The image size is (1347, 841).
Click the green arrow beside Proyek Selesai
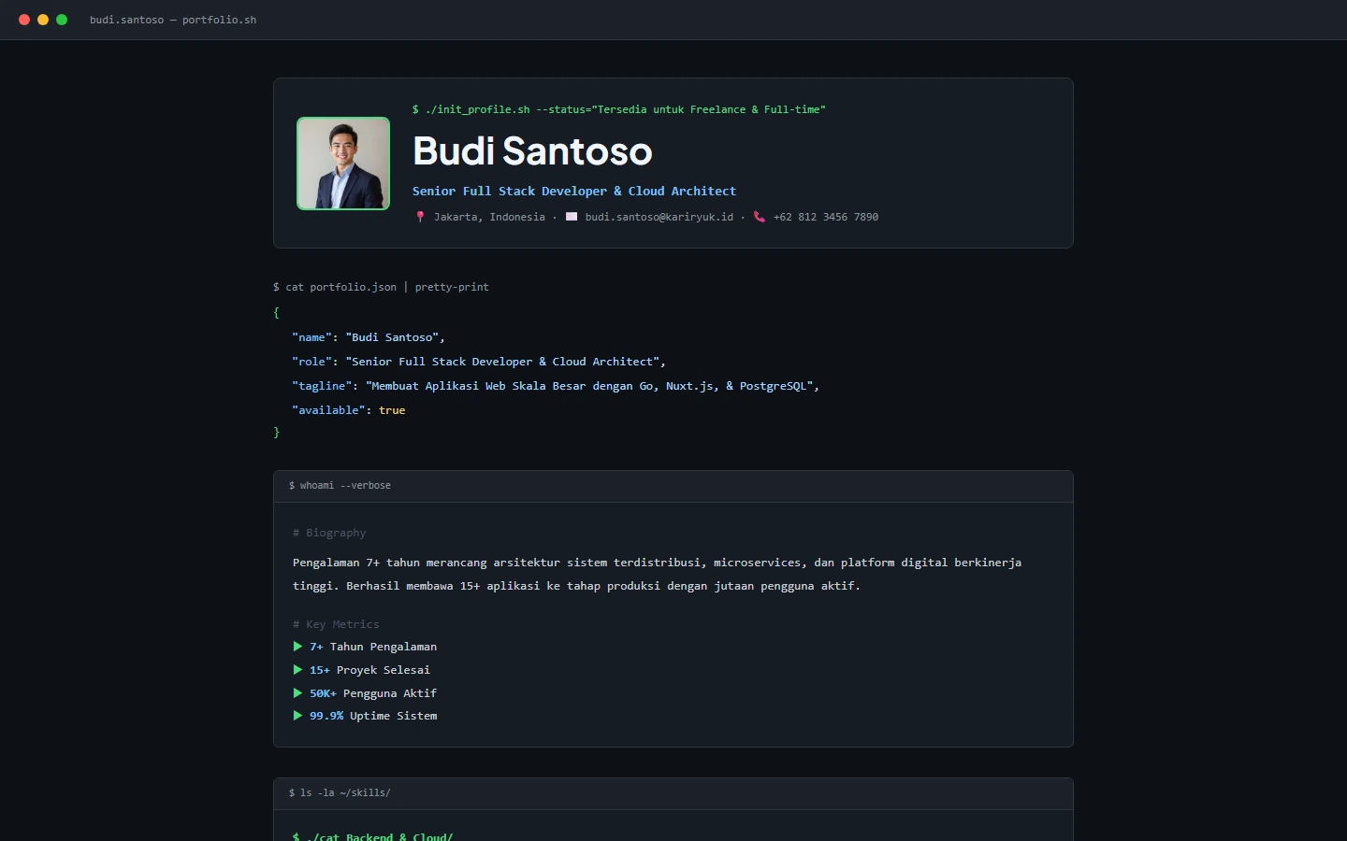pos(297,670)
